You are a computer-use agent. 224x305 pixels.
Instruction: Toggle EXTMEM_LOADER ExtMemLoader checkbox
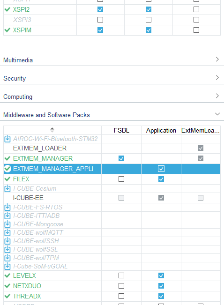point(201,148)
